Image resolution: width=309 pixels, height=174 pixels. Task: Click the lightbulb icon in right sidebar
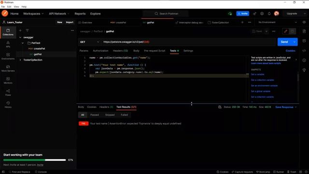(304, 70)
